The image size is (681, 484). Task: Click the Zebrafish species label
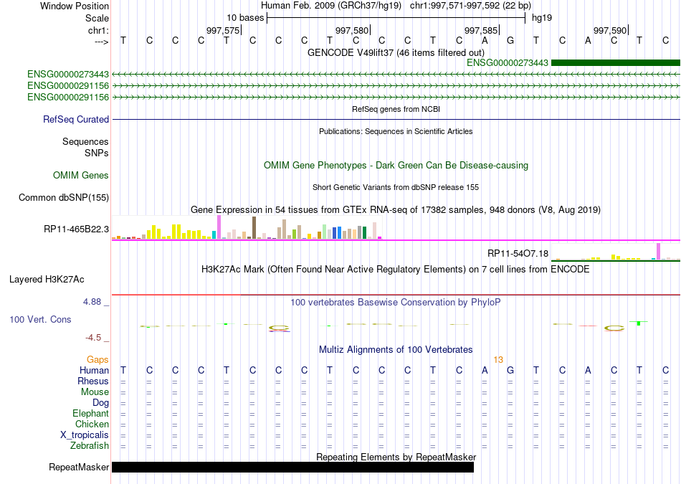pyautogui.click(x=90, y=446)
